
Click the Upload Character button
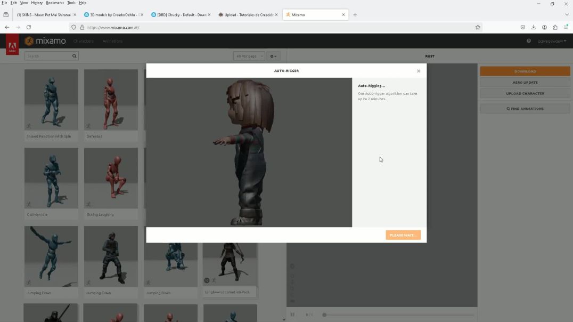[x=525, y=93]
